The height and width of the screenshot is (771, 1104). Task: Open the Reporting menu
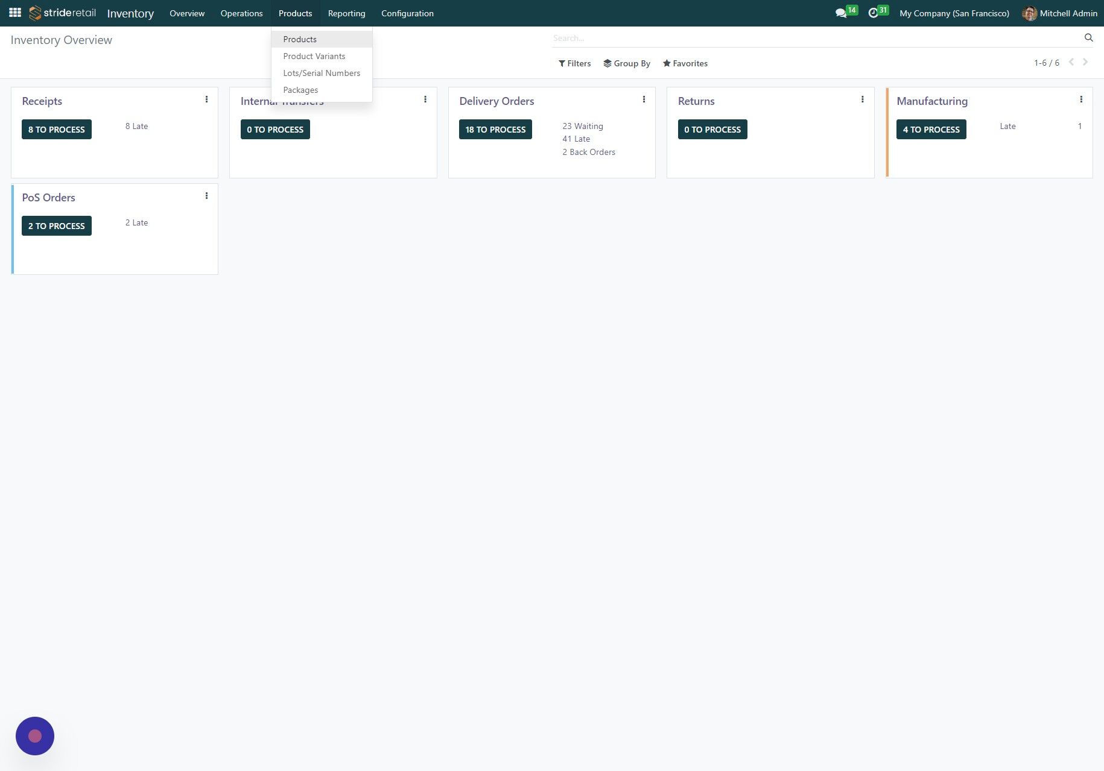click(x=346, y=13)
